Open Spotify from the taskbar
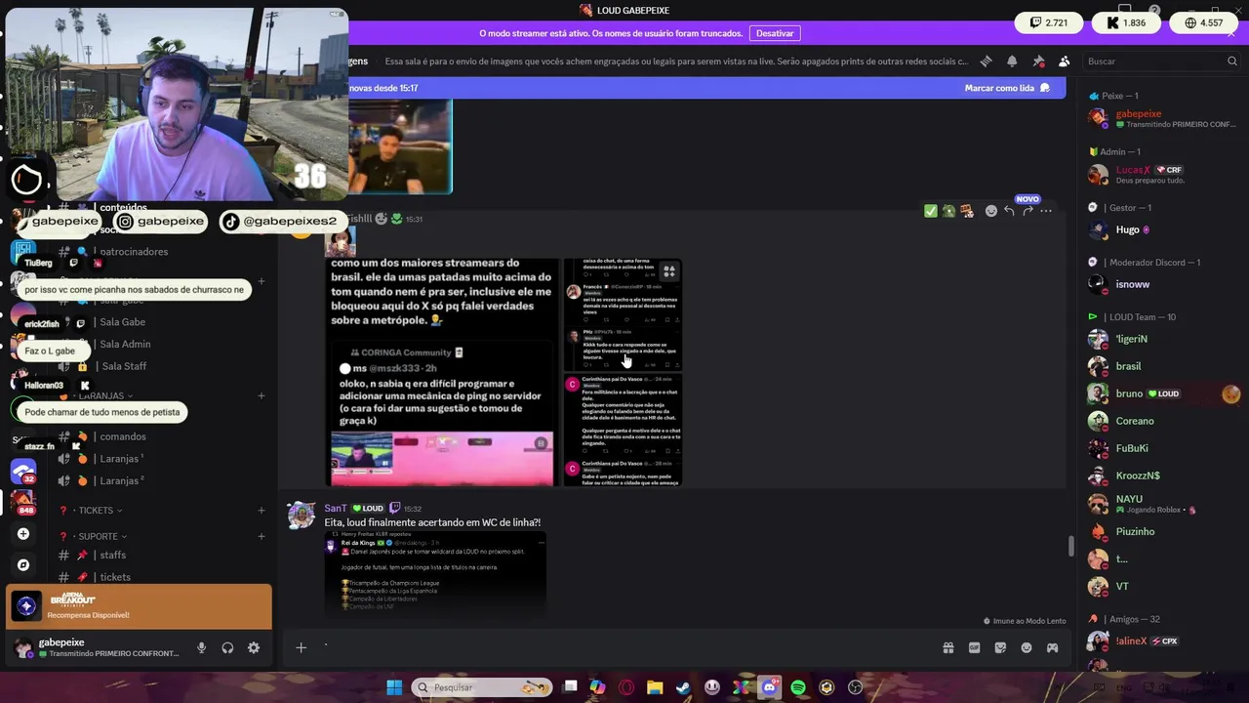 click(798, 687)
